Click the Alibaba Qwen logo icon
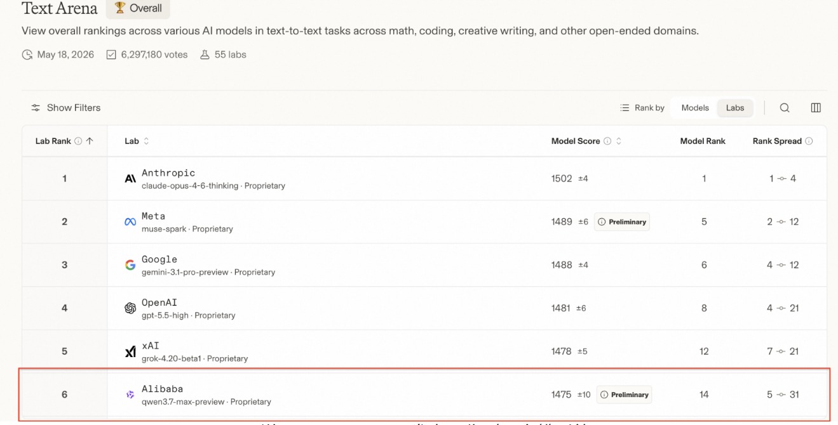 (130, 395)
